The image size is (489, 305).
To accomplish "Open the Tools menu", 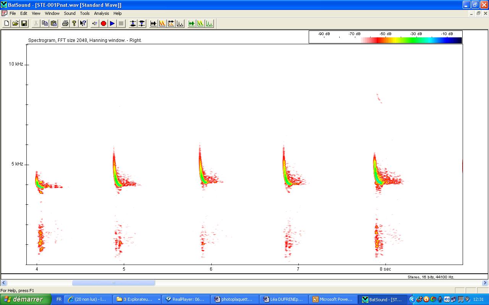I will 85,13.
